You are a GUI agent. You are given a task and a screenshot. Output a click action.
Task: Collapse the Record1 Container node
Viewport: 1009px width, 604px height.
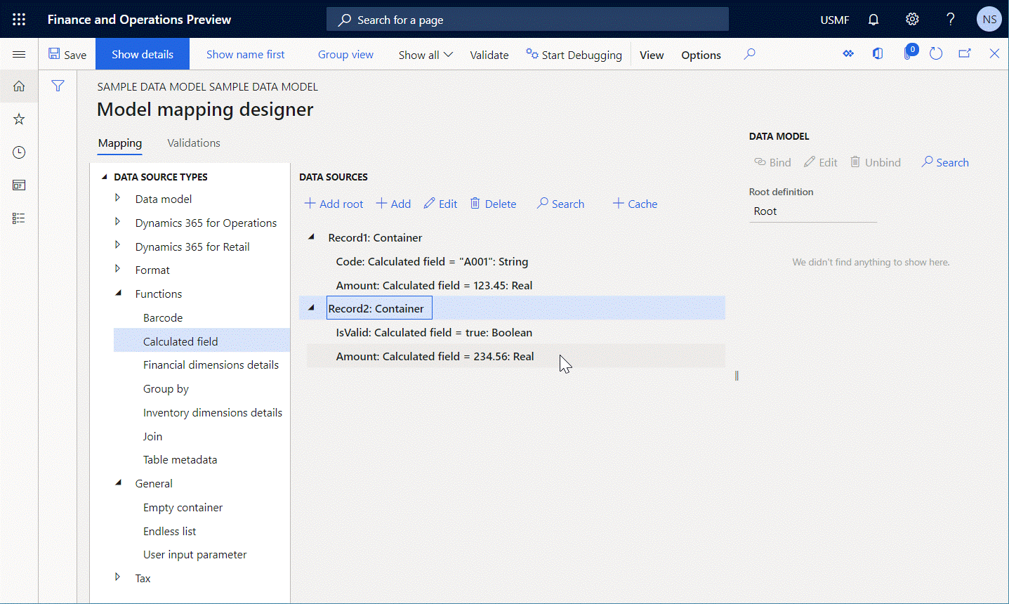coord(310,237)
